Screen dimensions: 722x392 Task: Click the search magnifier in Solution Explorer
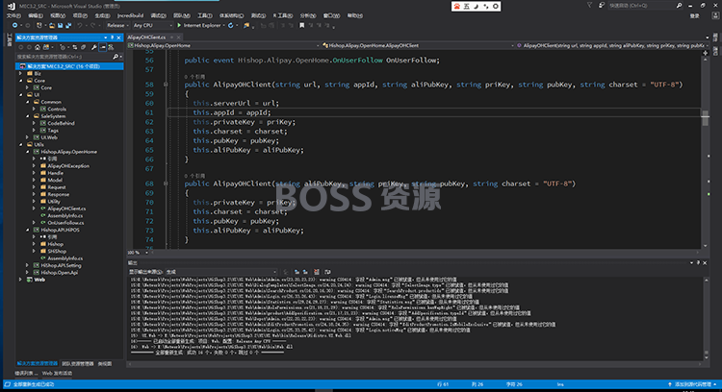click(116, 57)
